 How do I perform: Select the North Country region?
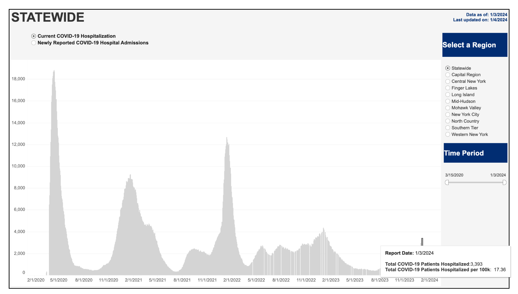[x=447, y=121]
